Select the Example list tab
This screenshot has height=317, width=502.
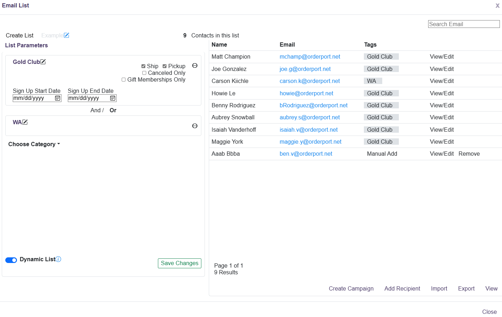coord(52,35)
